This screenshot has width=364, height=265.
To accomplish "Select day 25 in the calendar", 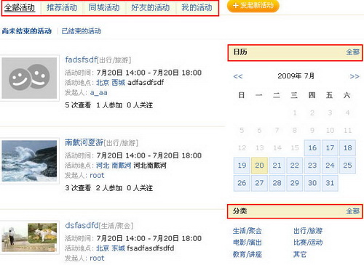I will tap(347, 166).
